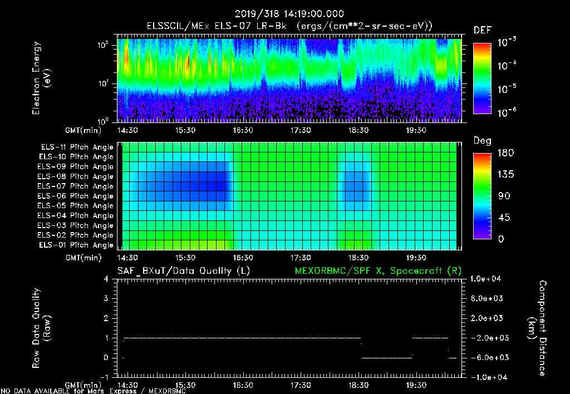Click the 4 tick on Raw Data Quality axis
This screenshot has width=570, height=394.
point(106,279)
